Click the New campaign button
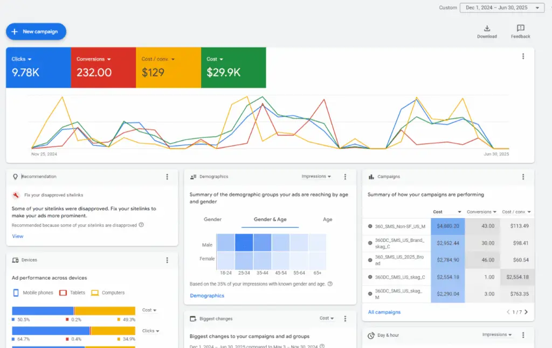This screenshot has width=552, height=348. [x=36, y=31]
